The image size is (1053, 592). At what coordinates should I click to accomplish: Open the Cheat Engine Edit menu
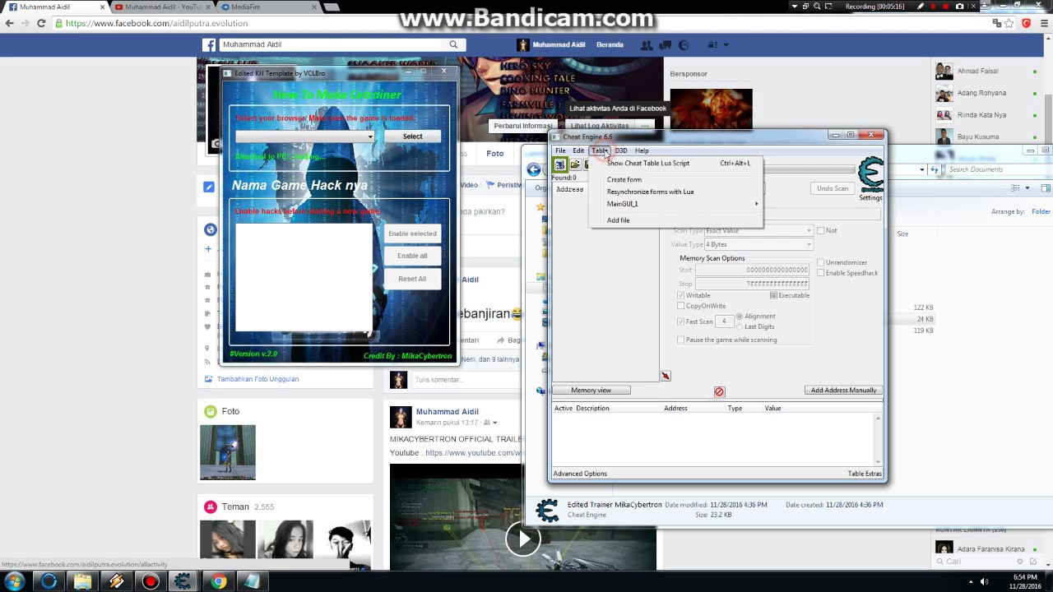(x=578, y=150)
